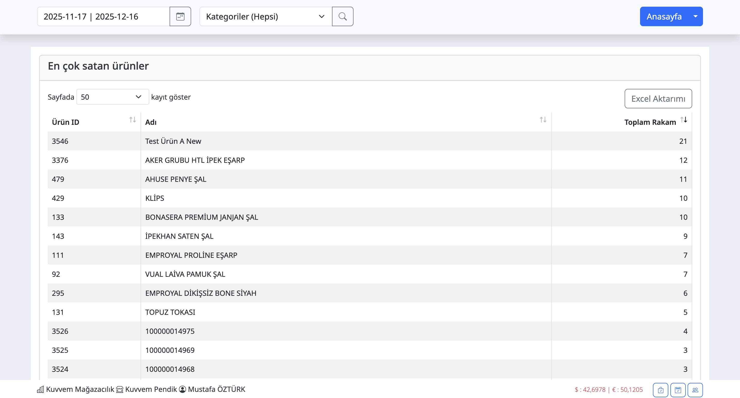Expand the Anasayfa dropdown caret
The height and width of the screenshot is (398, 740).
(x=695, y=16)
